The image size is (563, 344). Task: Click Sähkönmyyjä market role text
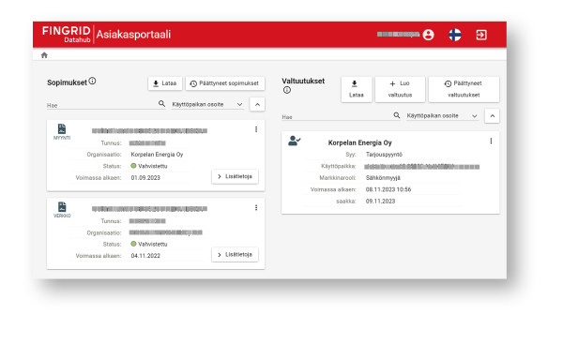point(383,177)
